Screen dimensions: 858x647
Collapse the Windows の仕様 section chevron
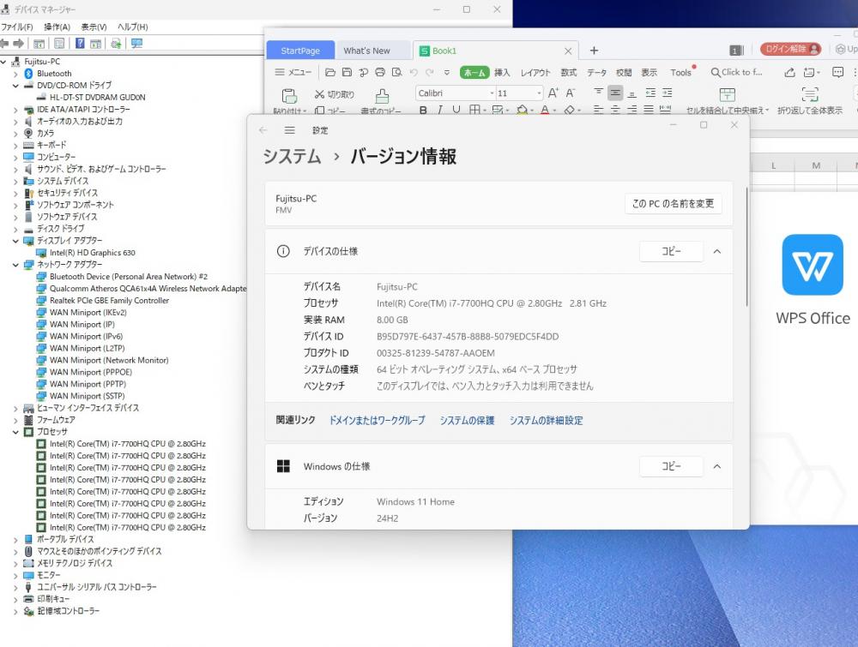coord(716,467)
